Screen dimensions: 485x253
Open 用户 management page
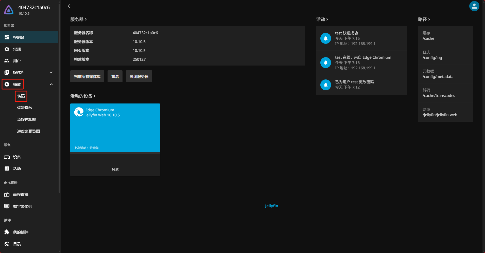[x=29, y=61]
